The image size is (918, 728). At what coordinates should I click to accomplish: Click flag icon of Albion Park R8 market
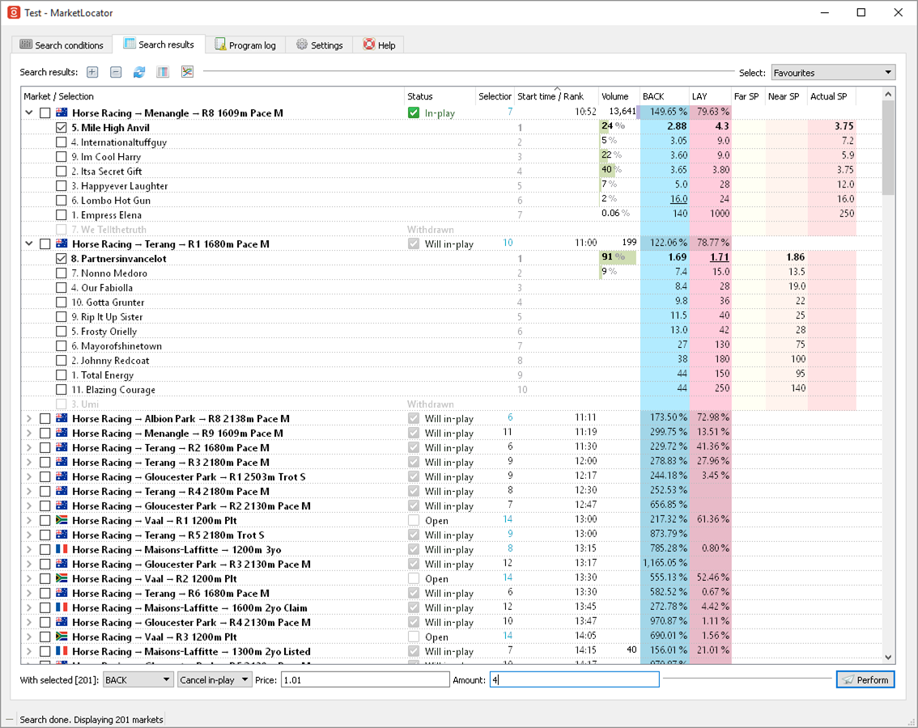tap(62, 418)
